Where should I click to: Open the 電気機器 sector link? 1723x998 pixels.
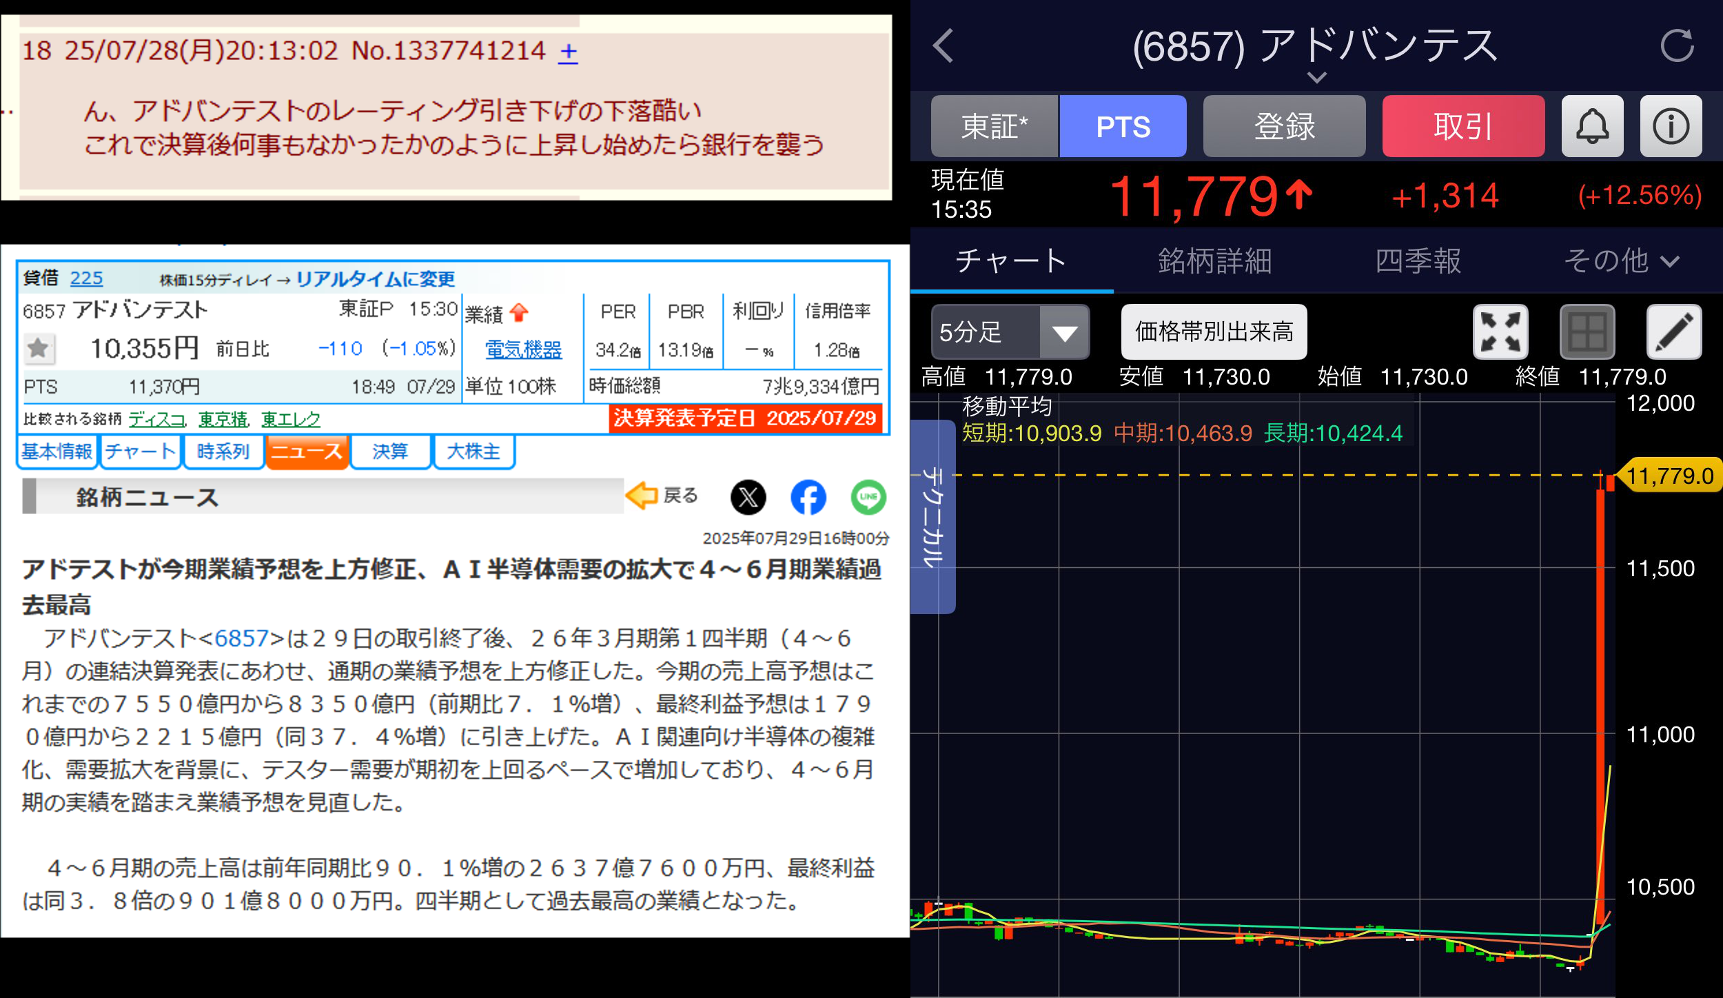point(523,349)
